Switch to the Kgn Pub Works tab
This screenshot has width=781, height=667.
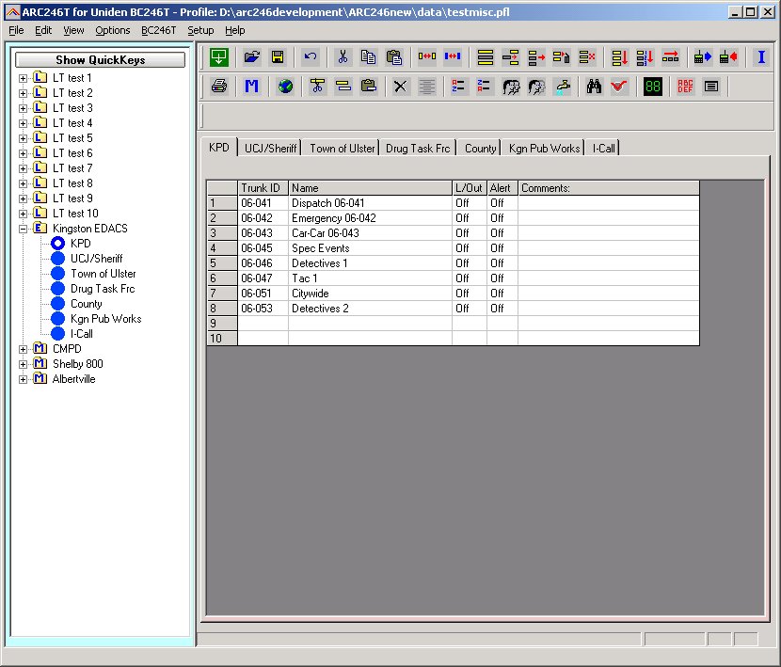click(545, 148)
